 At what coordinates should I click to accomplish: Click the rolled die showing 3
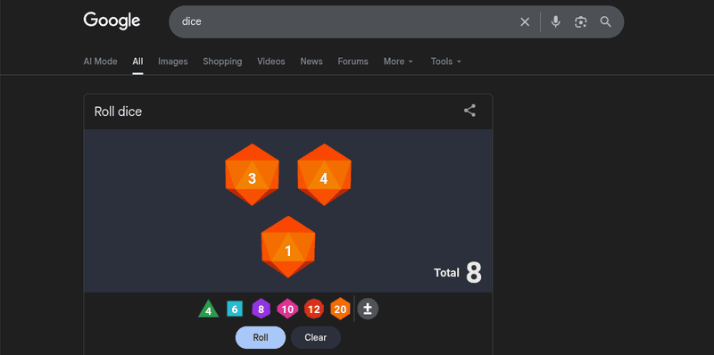[252, 175]
